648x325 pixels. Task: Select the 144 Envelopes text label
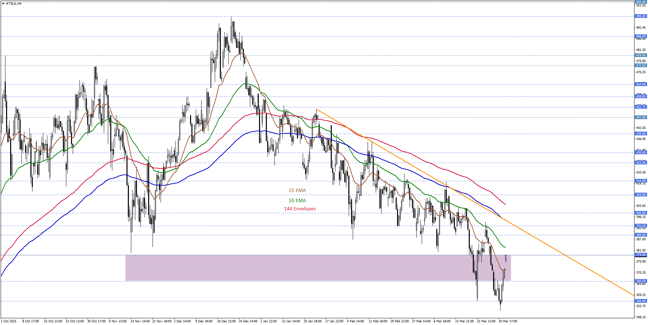click(300, 209)
